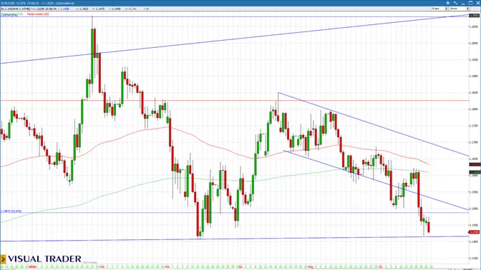
Task: Click the 1.1500 price axis label
Action: (x=475, y=209)
